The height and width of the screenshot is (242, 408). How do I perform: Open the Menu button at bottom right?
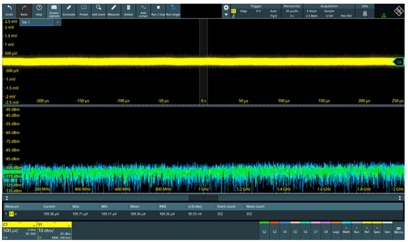399,230
